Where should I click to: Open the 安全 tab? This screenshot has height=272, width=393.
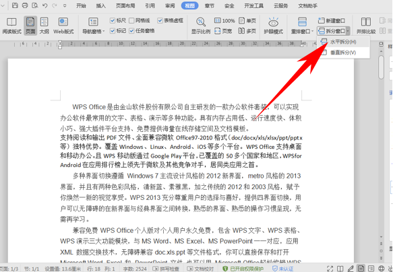click(x=229, y=5)
